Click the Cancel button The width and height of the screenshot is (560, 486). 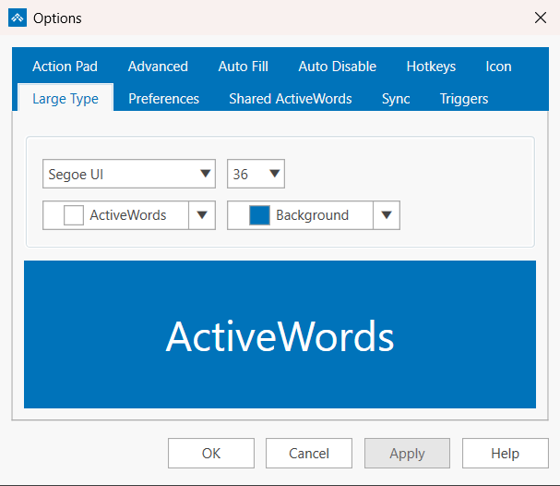[309, 453]
